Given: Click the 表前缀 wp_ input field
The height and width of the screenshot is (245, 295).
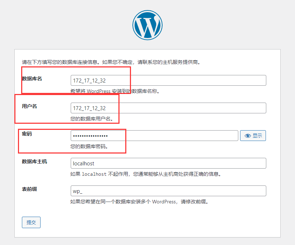Looking at the screenshot, I should click(168, 191).
